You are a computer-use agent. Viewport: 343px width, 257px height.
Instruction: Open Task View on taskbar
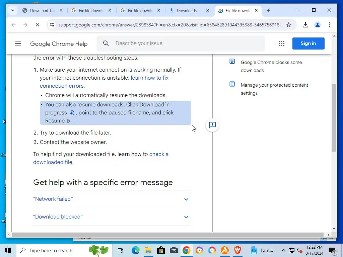121,250
